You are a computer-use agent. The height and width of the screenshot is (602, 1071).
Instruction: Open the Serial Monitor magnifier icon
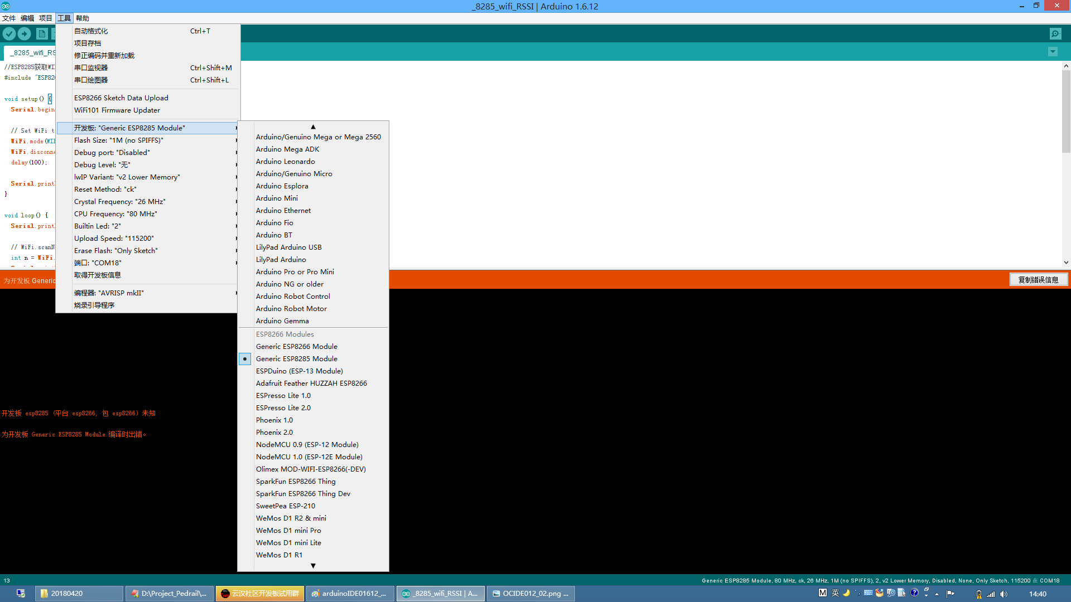tap(1055, 33)
